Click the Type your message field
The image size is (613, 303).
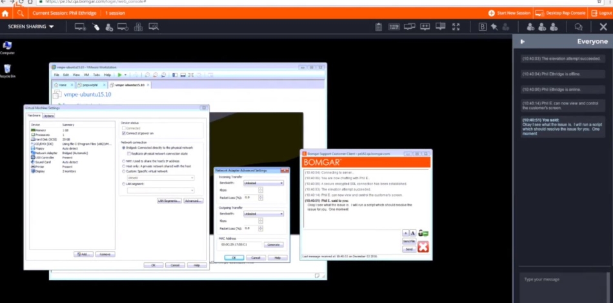tap(561, 279)
